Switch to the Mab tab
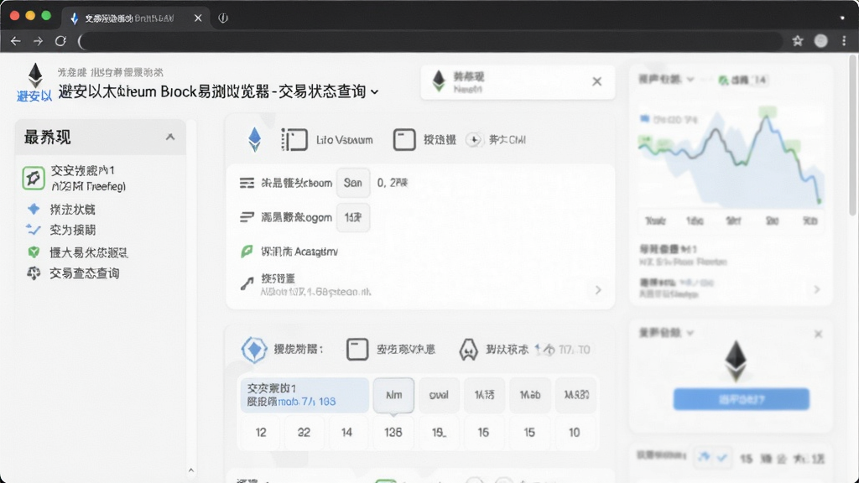This screenshot has width=859, height=483. (530, 395)
